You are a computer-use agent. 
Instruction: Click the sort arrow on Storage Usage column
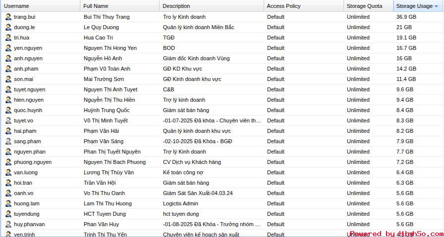click(436, 6)
